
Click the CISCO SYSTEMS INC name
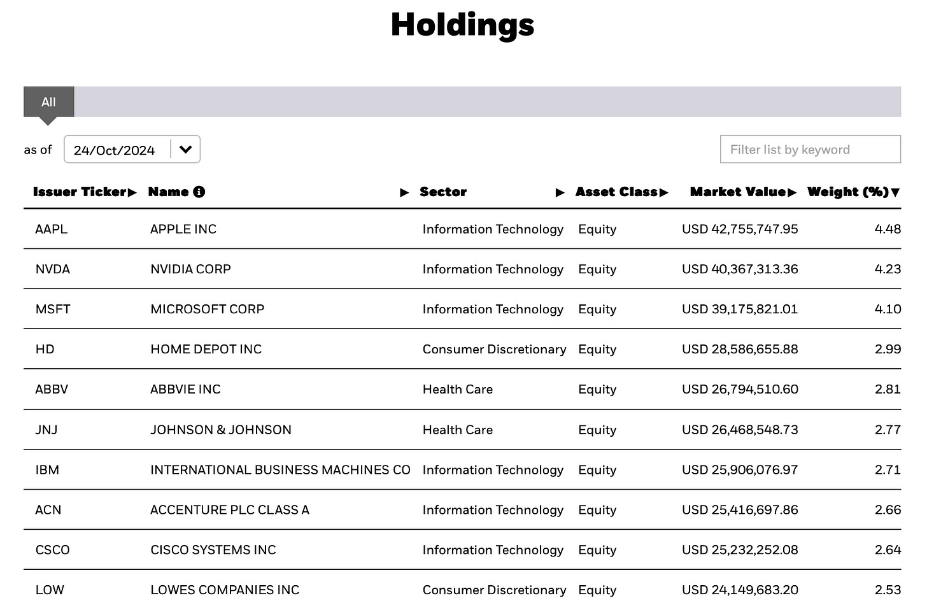[x=213, y=550]
